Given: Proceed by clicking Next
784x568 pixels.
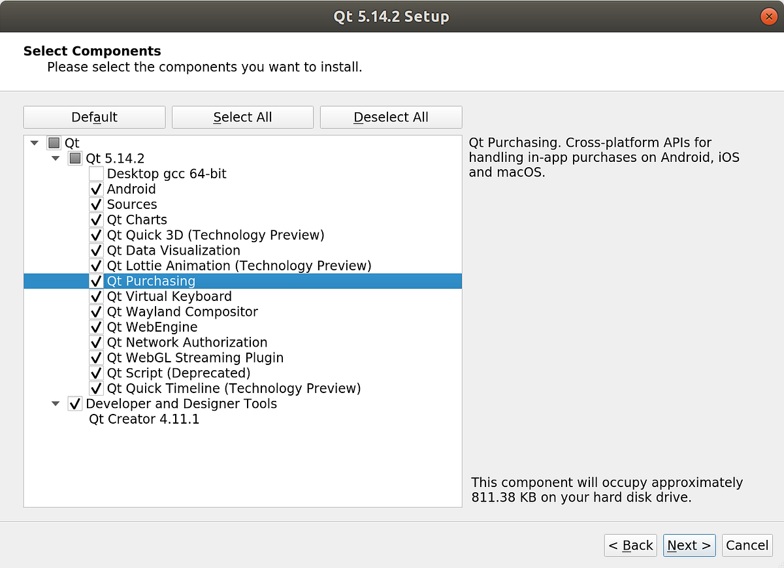Looking at the screenshot, I should tap(689, 545).
